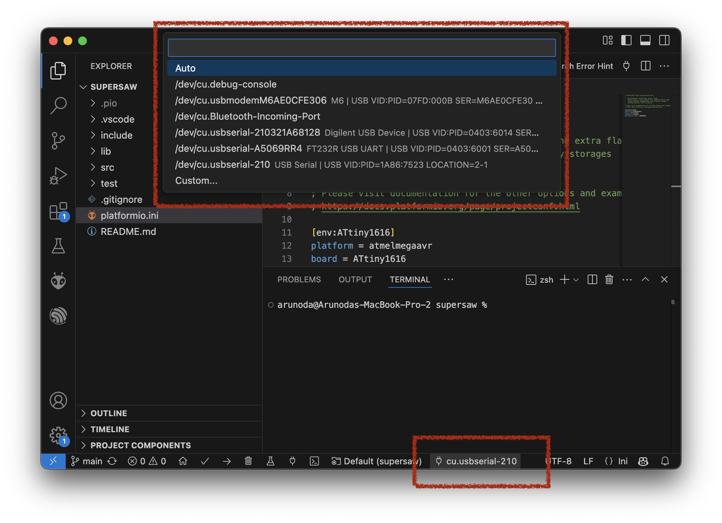
Task: Open the Extensions view icon
Action: click(x=58, y=211)
